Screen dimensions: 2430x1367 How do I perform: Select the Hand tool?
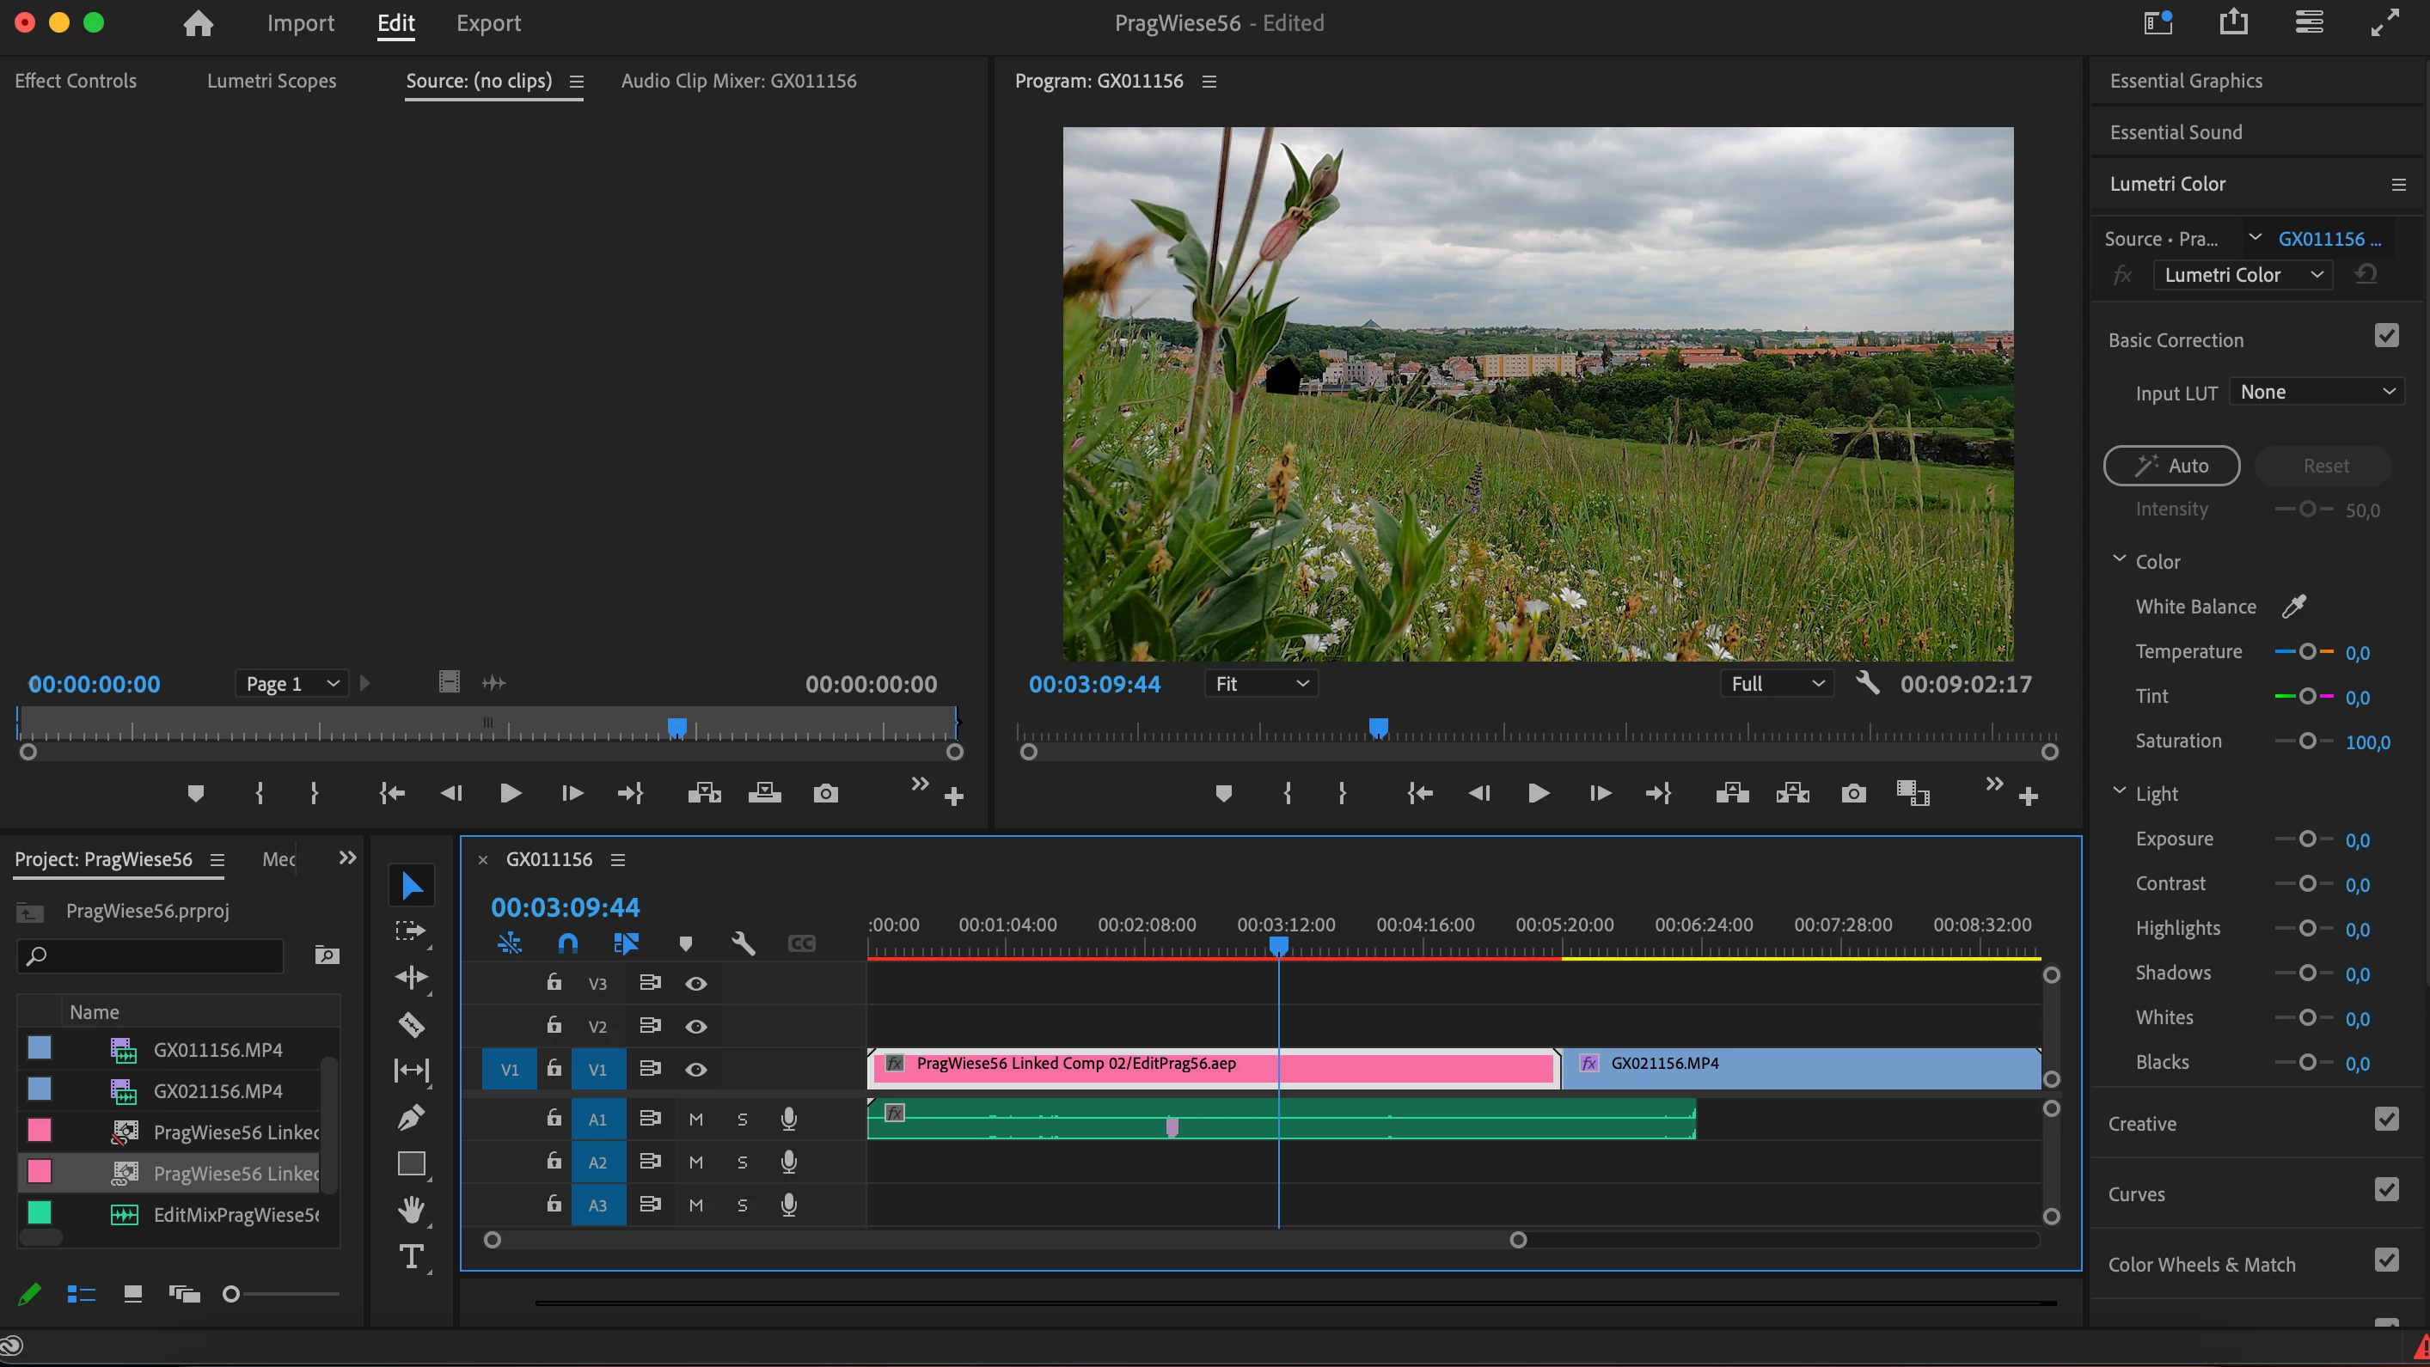pyautogui.click(x=411, y=1211)
